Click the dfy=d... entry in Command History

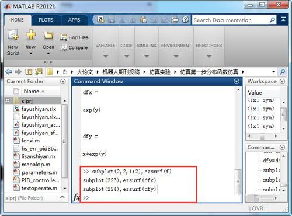click(272, 161)
